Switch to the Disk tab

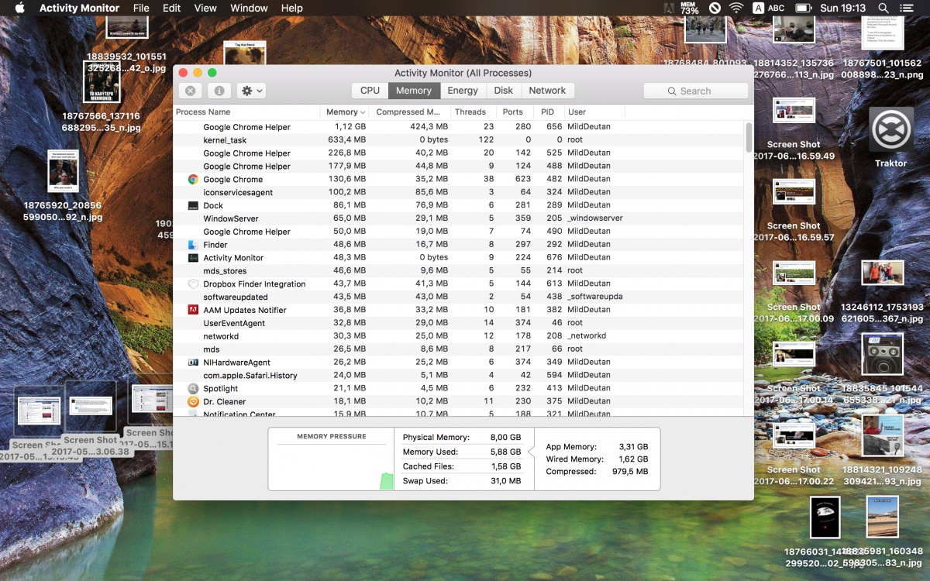[504, 91]
